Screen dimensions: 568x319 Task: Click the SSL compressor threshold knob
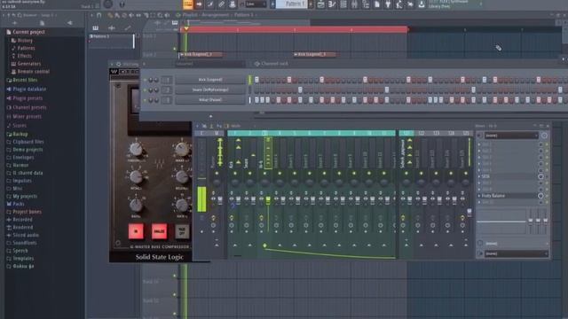136,149
